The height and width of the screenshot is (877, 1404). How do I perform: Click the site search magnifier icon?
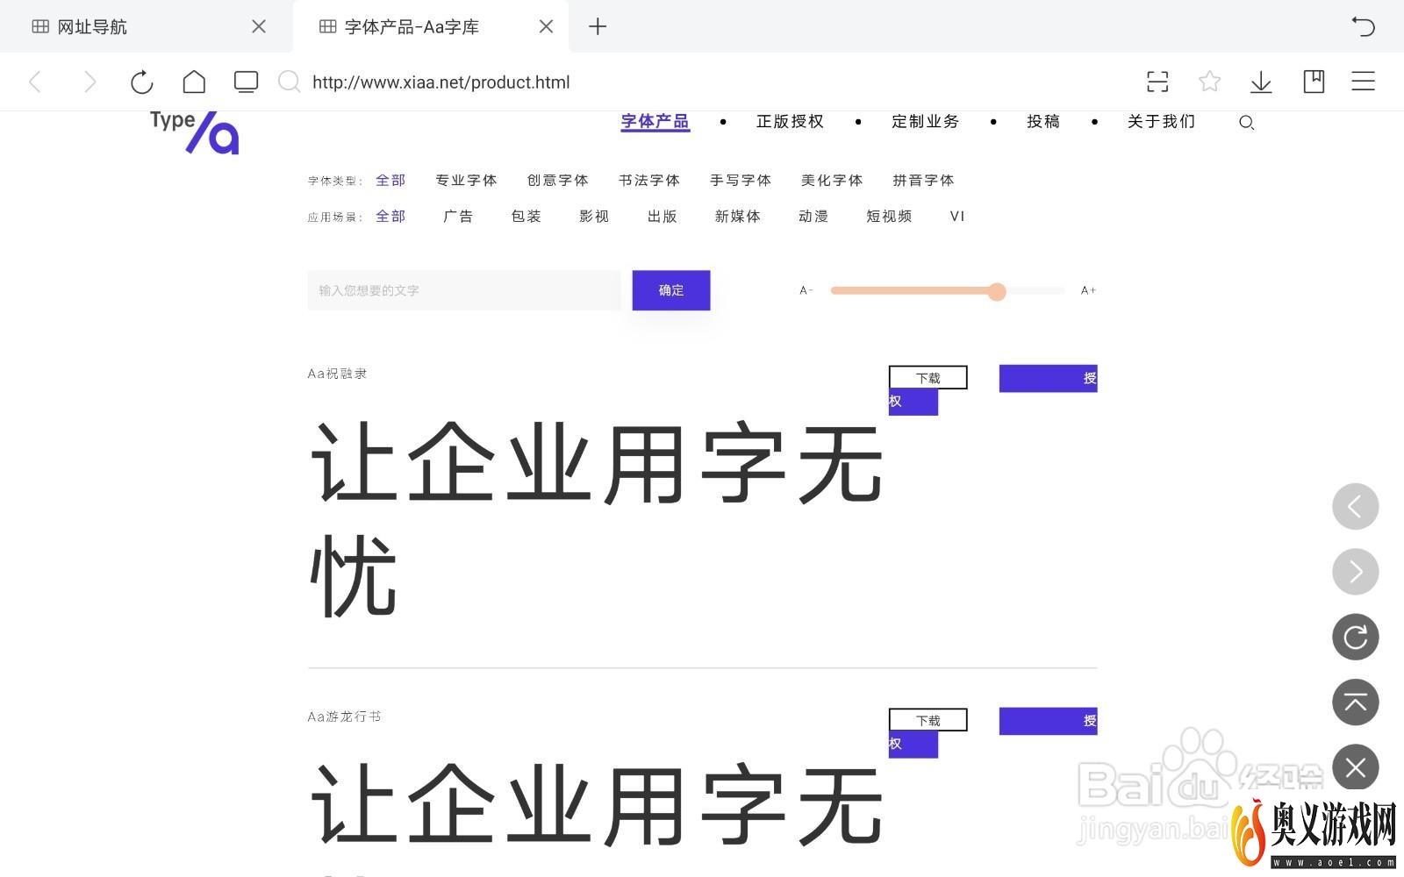[x=1246, y=123]
